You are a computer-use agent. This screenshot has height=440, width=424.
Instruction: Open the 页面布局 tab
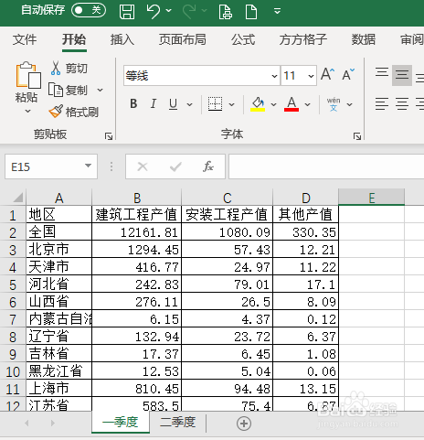pos(183,40)
